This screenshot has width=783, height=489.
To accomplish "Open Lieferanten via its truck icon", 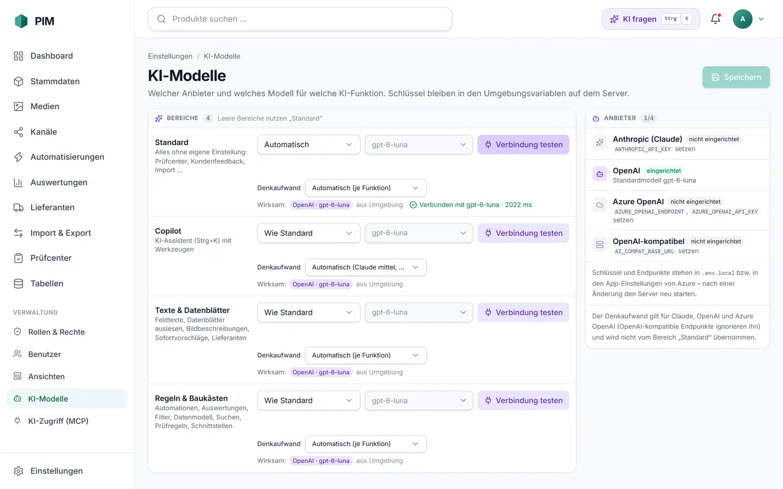I will pyautogui.click(x=18, y=208).
